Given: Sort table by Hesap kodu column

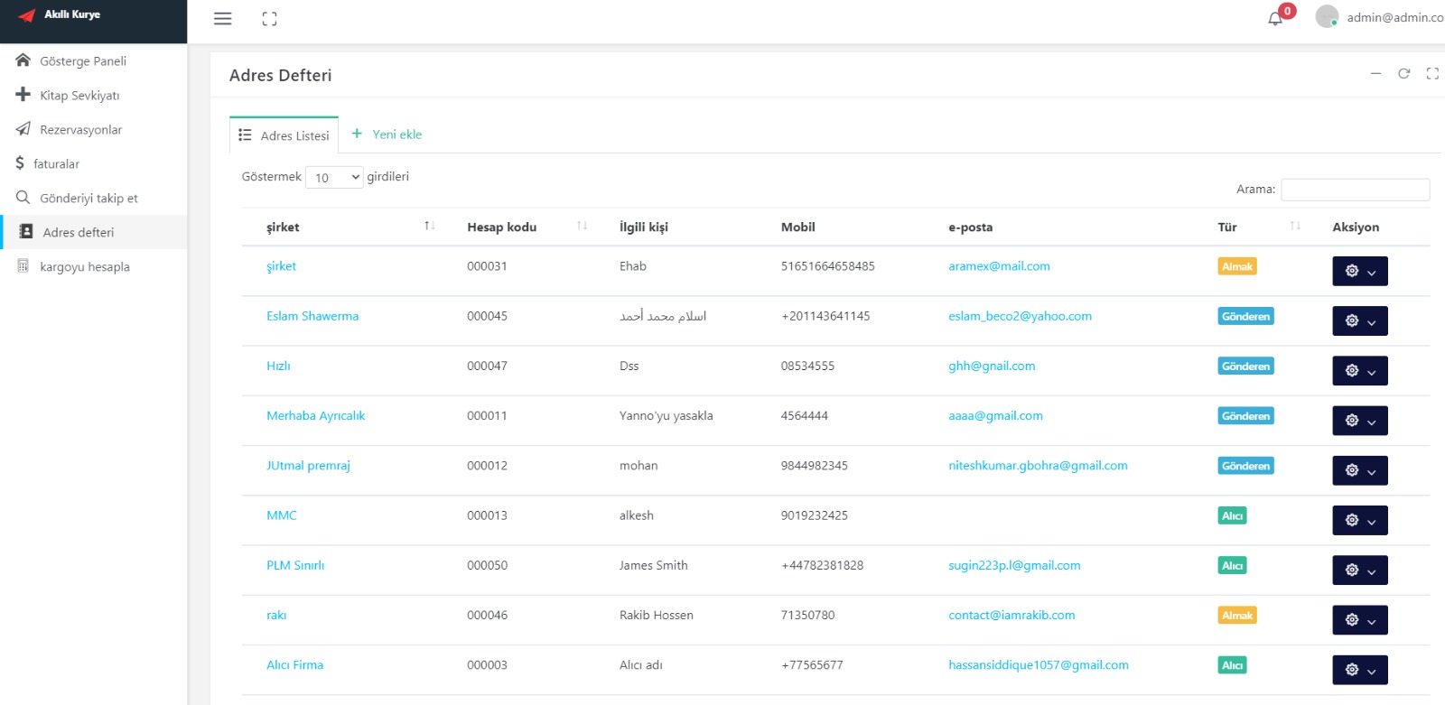Looking at the screenshot, I should pos(527,227).
